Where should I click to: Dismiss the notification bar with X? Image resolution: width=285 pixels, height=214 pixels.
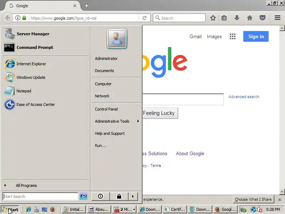(280, 200)
